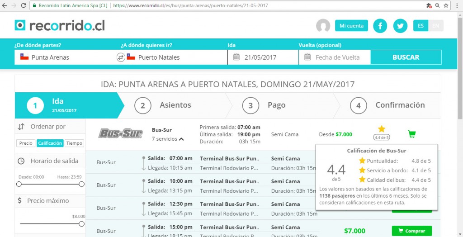The width and height of the screenshot is (463, 237).
Task: Click the Chile flag beside Punta Arenas
Action: [24, 57]
